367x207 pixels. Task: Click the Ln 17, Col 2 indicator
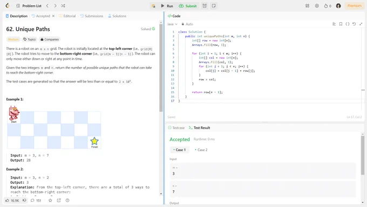tap(354, 117)
